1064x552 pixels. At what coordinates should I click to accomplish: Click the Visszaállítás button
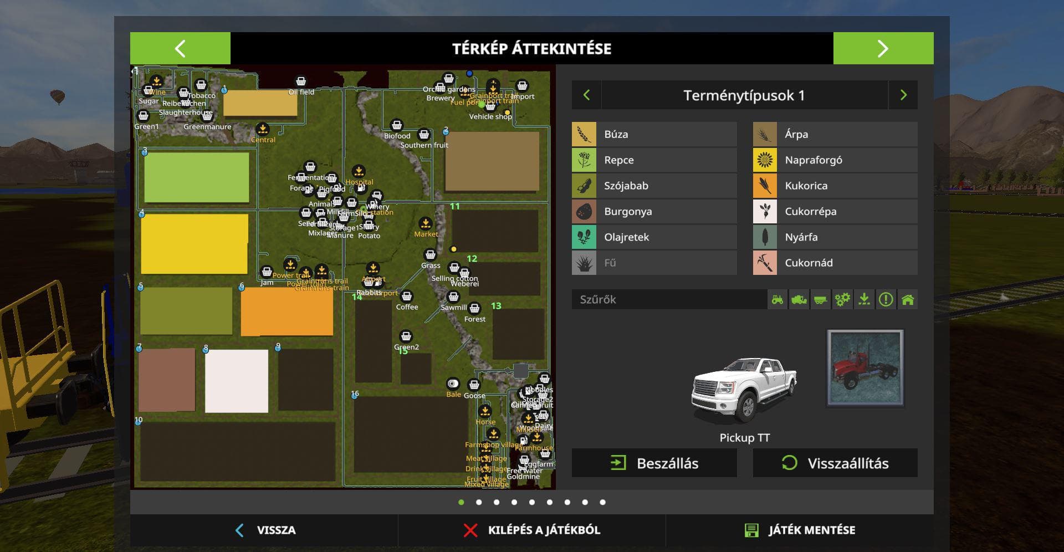(x=835, y=463)
